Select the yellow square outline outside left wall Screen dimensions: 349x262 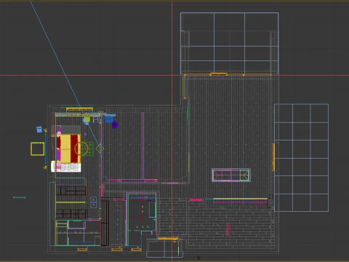38,148
